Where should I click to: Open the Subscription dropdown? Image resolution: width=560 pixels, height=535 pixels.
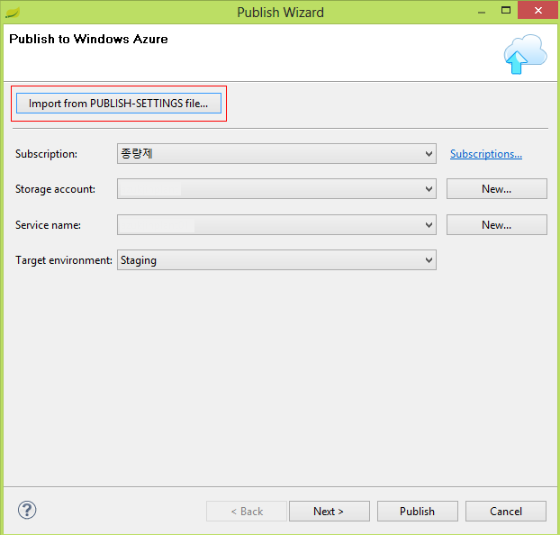[x=276, y=154]
